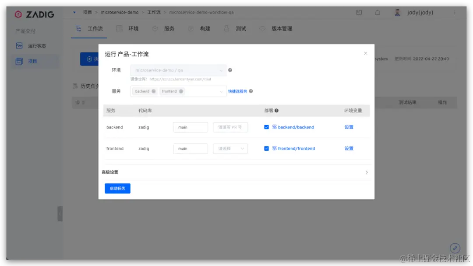Image resolution: width=473 pixels, height=266 pixels.
Task: Open backend 设置 environment variables
Action: 349,127
